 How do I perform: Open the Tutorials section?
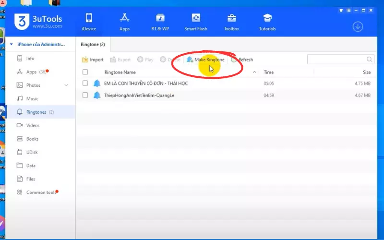click(x=267, y=22)
